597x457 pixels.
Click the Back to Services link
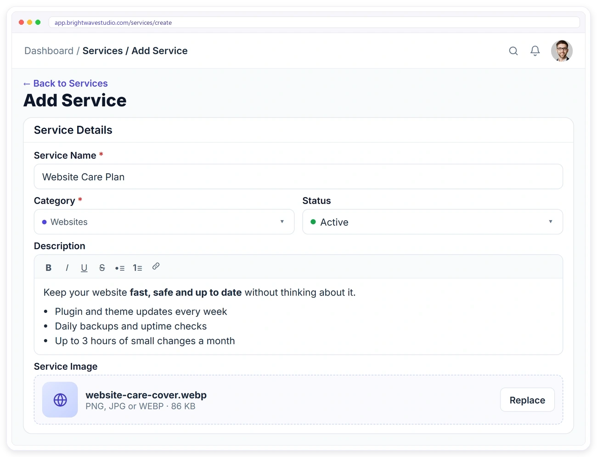[x=66, y=84]
